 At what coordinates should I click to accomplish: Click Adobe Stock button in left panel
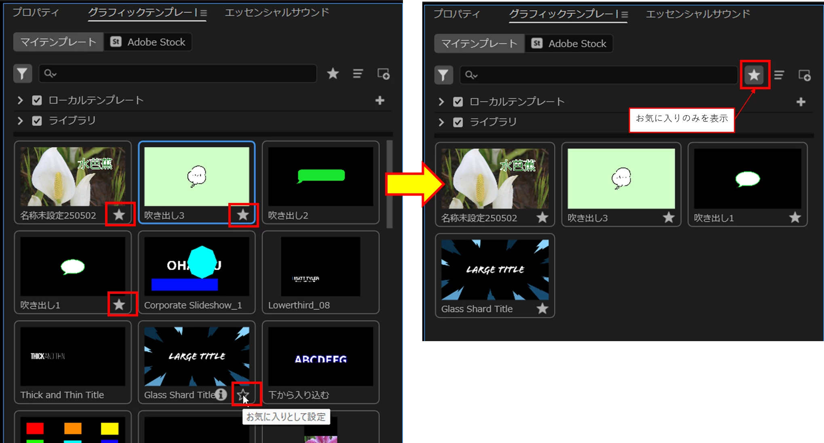(148, 42)
